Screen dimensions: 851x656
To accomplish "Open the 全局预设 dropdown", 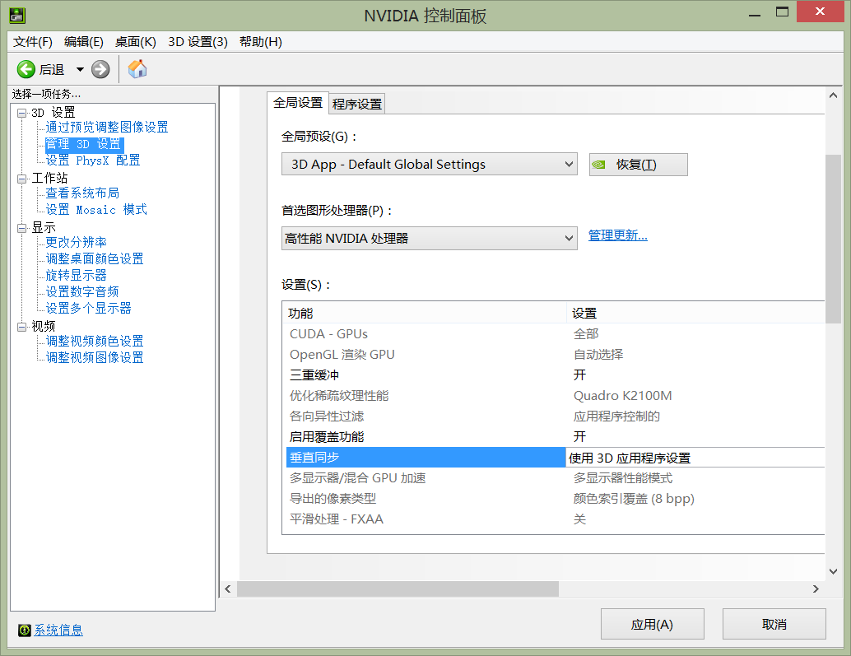I will click(430, 165).
